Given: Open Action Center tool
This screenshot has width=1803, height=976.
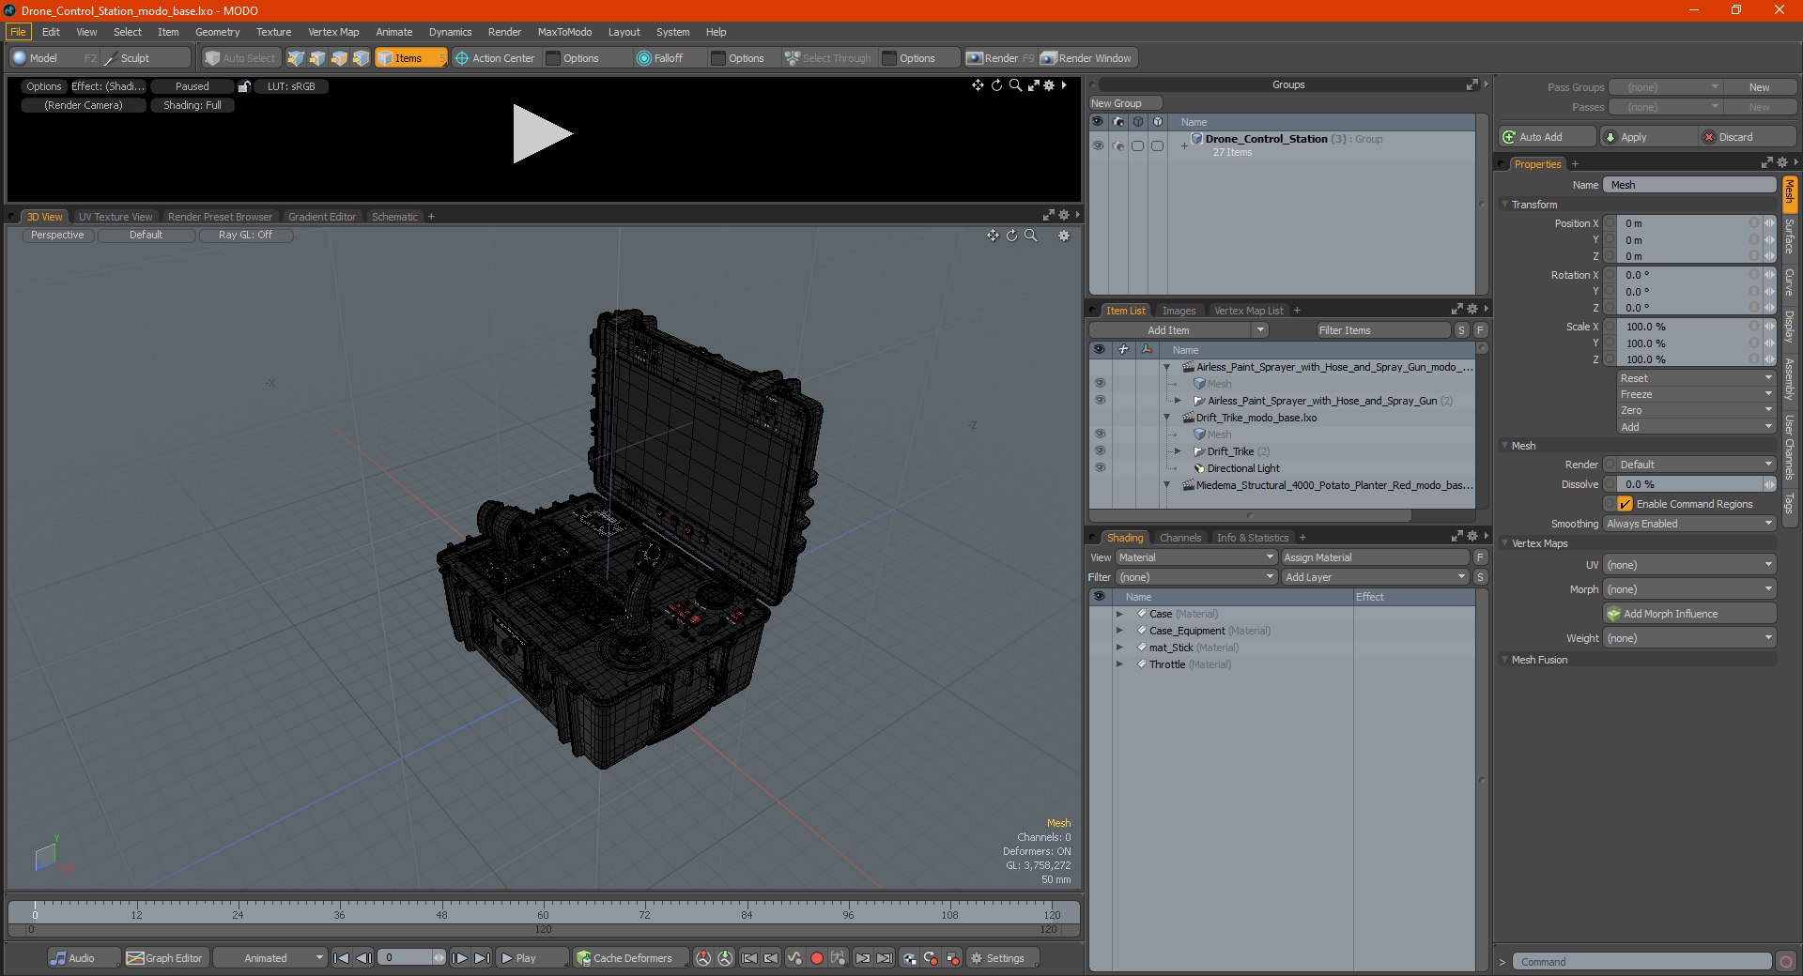Looking at the screenshot, I should [495, 58].
